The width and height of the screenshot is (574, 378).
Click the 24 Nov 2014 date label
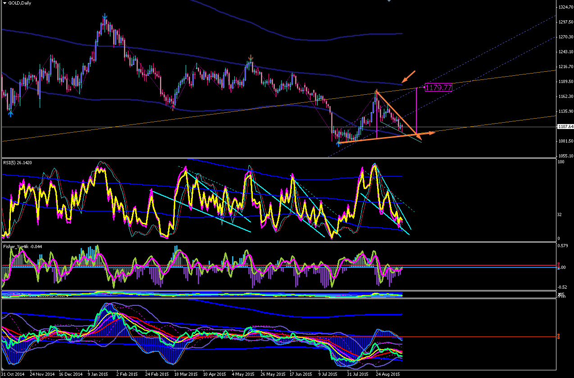pyautogui.click(x=41, y=374)
